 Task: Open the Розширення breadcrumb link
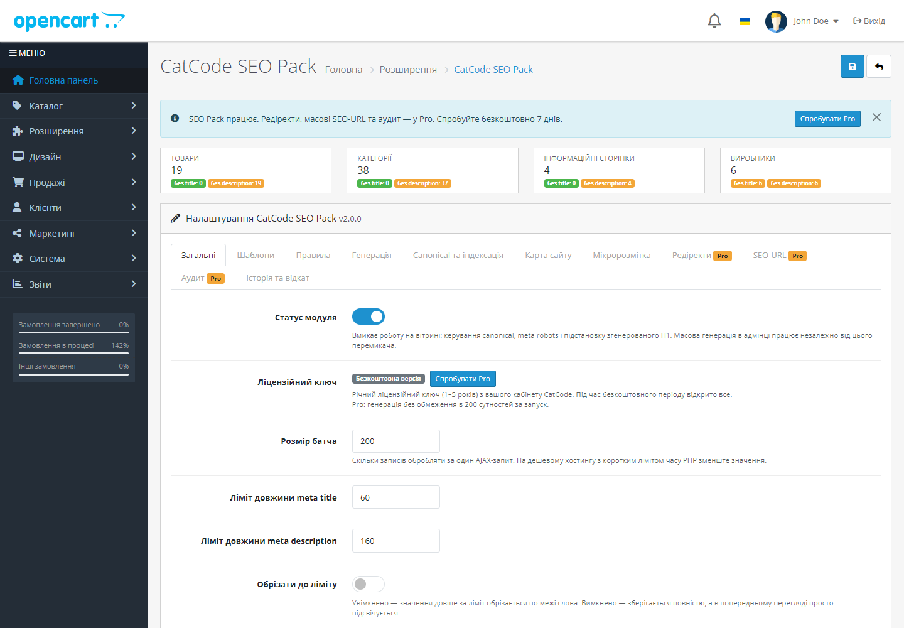click(408, 70)
